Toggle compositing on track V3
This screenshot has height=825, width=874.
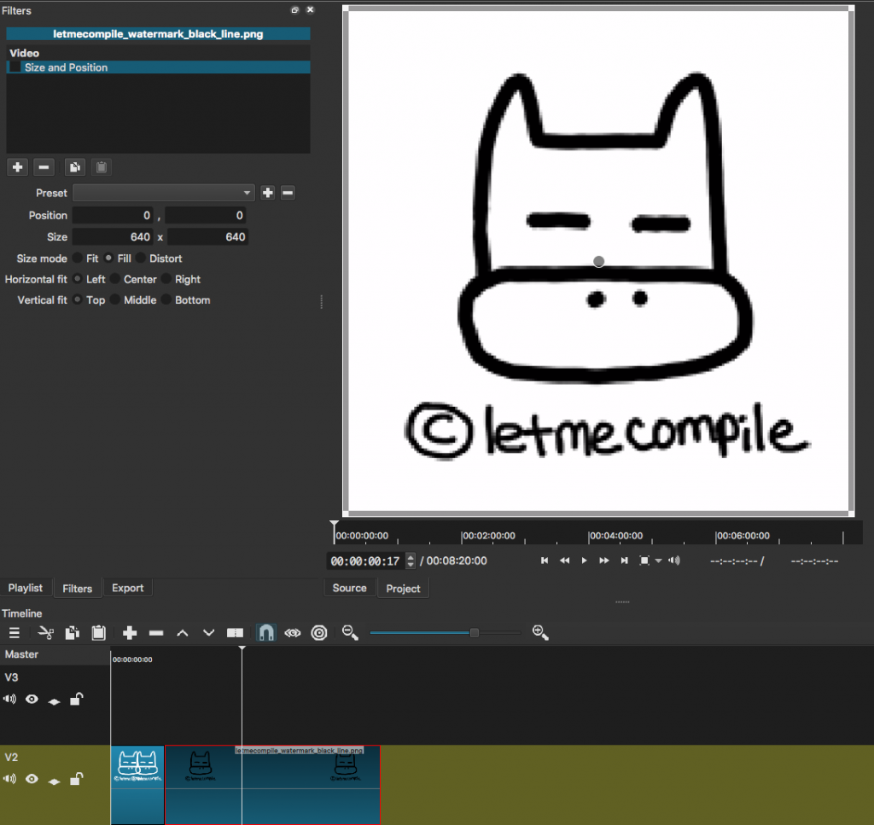(x=54, y=701)
